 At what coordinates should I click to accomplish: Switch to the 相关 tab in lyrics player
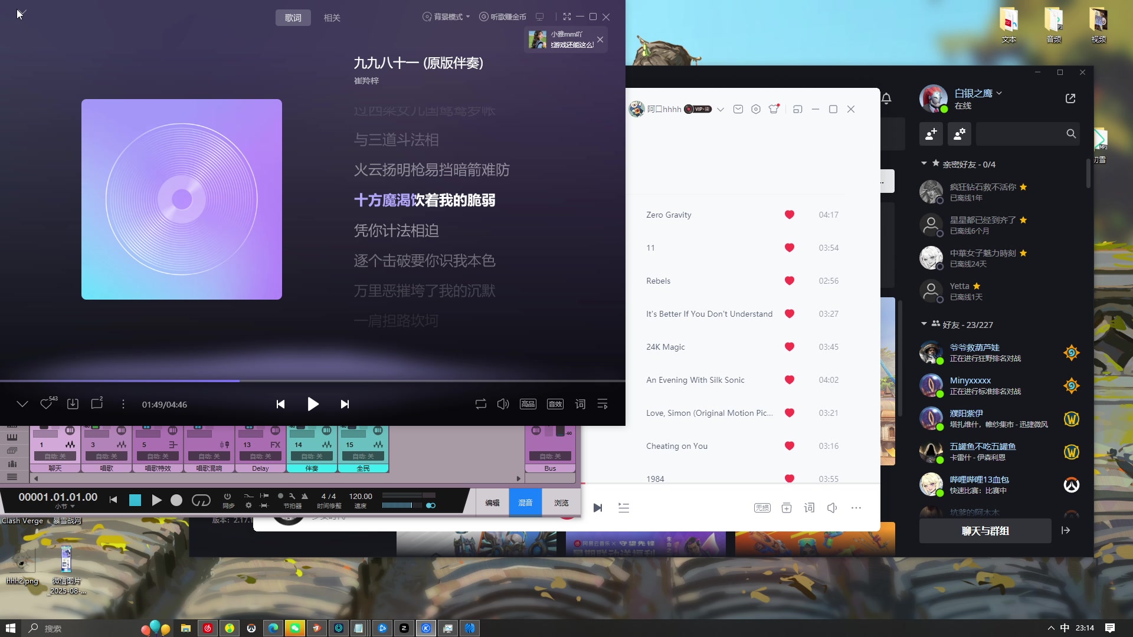pos(332,18)
